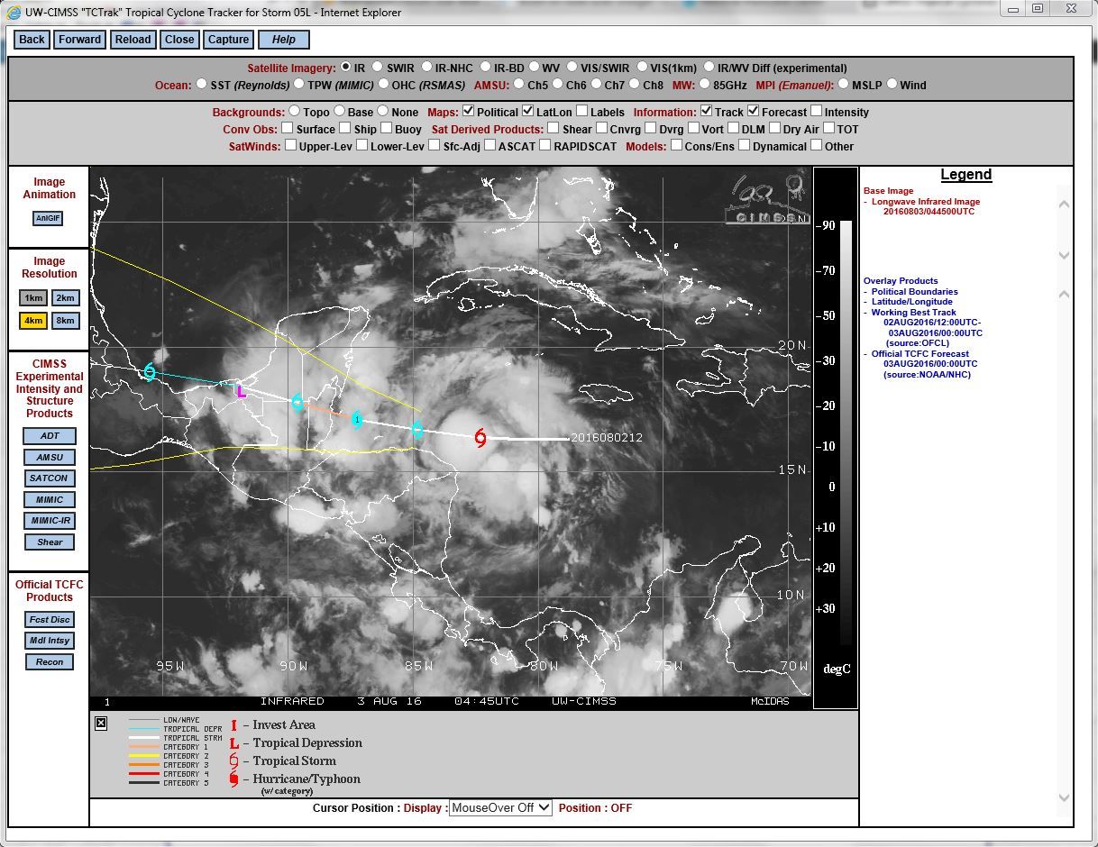The width and height of the screenshot is (1098, 847).
Task: Set image resolution to 8km
Action: click(x=64, y=320)
